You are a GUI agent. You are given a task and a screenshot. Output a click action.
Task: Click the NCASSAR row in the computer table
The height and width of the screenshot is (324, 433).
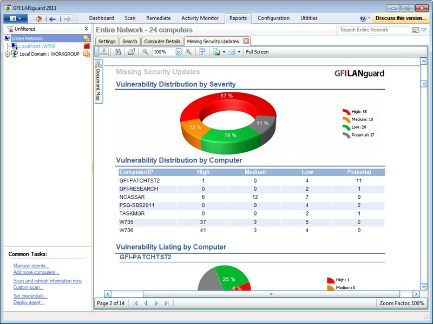(x=252, y=197)
